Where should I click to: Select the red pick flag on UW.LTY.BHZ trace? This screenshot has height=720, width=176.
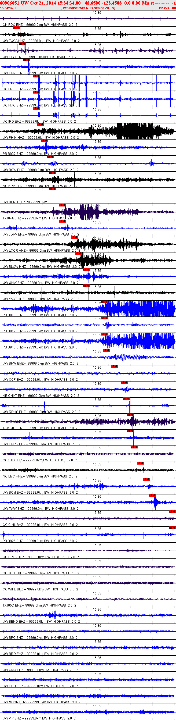pyautogui.click(x=22, y=44)
